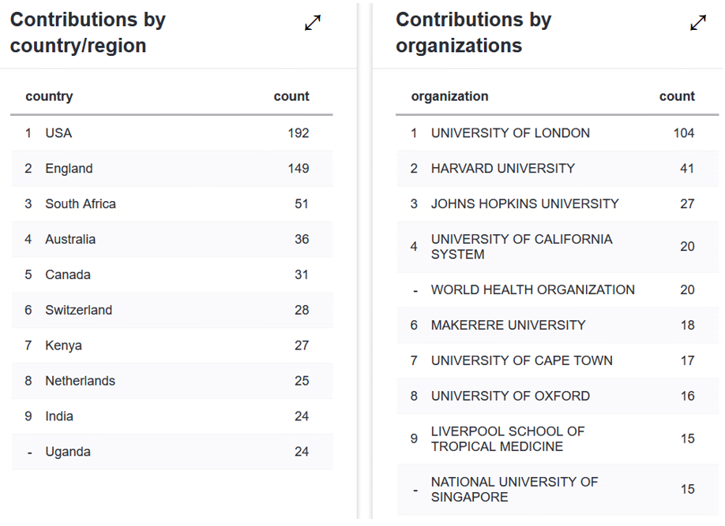Select WORLD HEALTH ORGANIZATION entry
The image size is (725, 526).
point(533,290)
